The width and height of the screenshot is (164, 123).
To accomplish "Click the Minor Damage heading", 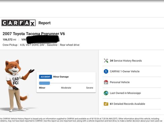I will pyautogui.click(x=61, y=77).
